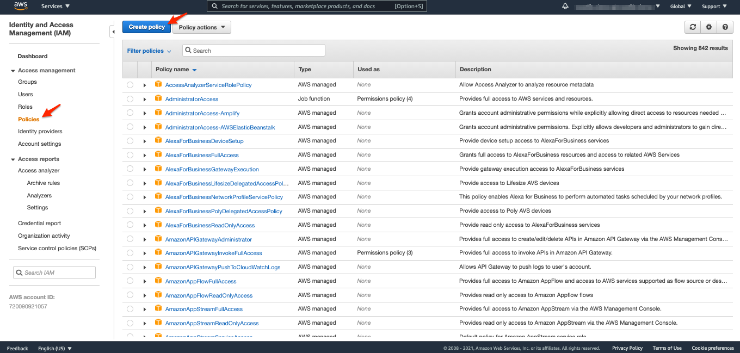Screen dimensions: 740x353
Task: Refresh the policies list icon
Action: pos(693,27)
